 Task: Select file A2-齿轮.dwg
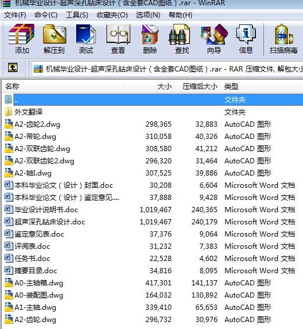pyautogui.click(x=35, y=319)
